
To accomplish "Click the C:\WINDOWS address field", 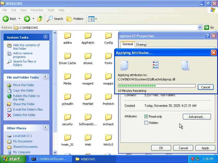I will [106, 28].
